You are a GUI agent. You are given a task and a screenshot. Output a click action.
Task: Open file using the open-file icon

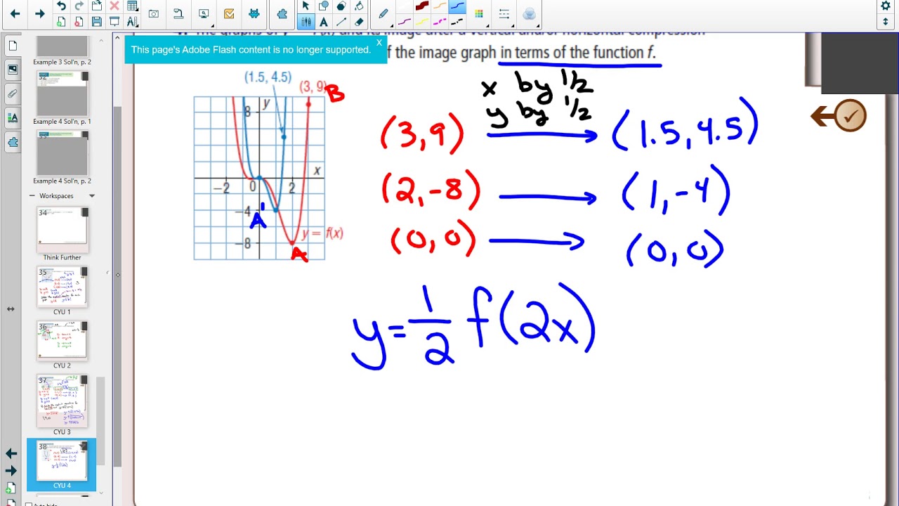(97, 6)
